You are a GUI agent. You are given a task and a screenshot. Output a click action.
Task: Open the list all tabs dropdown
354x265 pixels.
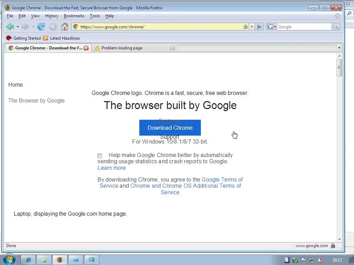pos(339,48)
